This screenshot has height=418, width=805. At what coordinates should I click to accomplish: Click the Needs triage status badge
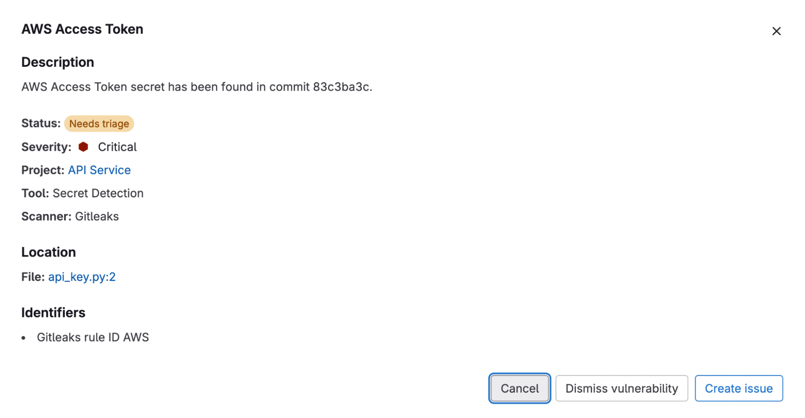(99, 124)
